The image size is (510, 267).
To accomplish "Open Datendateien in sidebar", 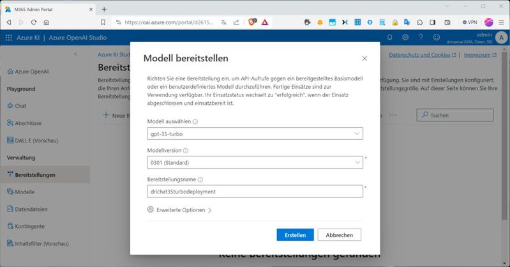I will [27, 209].
